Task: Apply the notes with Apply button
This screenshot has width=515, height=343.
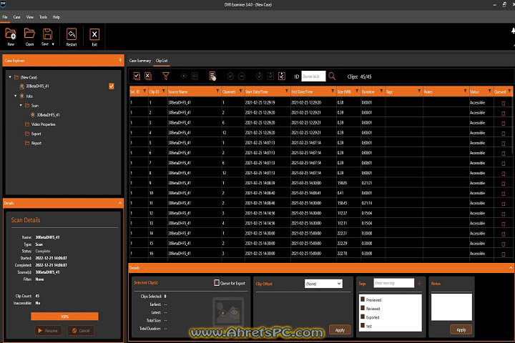Action: [x=461, y=329]
